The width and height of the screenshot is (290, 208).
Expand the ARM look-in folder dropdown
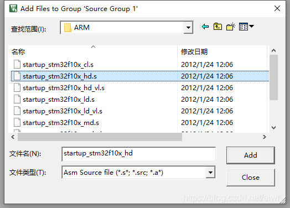coord(188,28)
